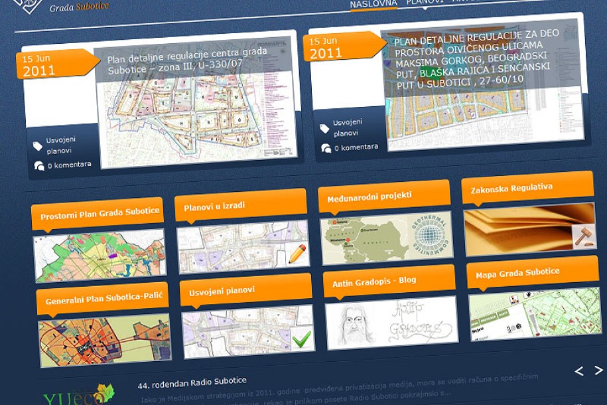Image resolution: width=607 pixels, height=405 pixels.
Task: Click tag icon of the Maksima Gorkog post
Action: pos(324,129)
